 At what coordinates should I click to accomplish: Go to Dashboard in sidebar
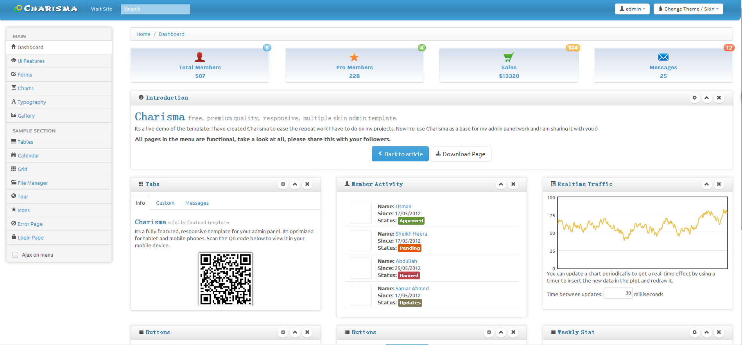[x=59, y=47]
